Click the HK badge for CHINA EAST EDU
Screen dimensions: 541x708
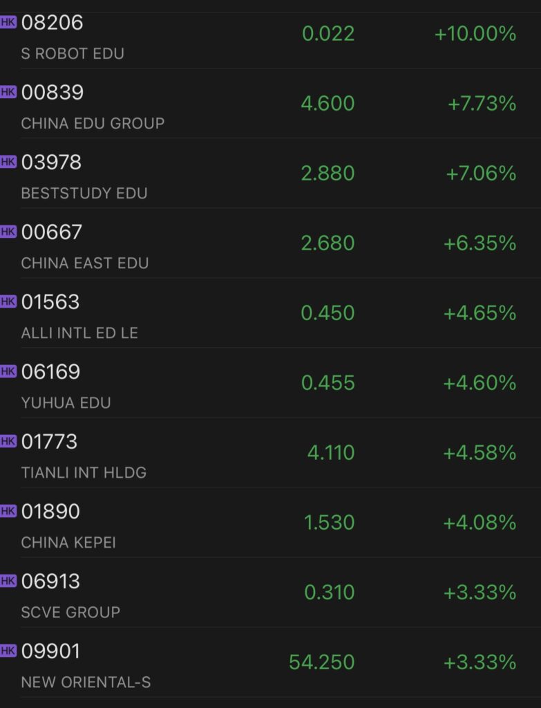click(8, 230)
